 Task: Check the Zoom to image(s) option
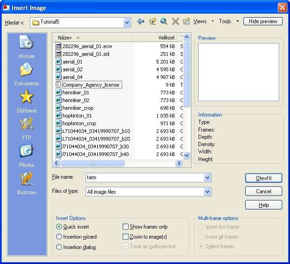point(126,237)
